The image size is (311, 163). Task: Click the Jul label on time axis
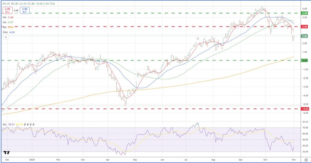[x=186, y=159]
